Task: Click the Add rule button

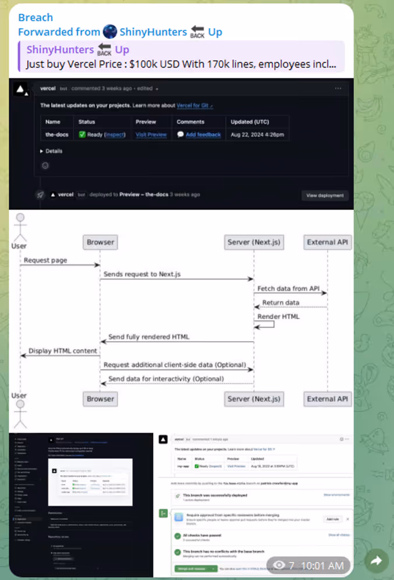Action: pyautogui.click(x=332, y=519)
